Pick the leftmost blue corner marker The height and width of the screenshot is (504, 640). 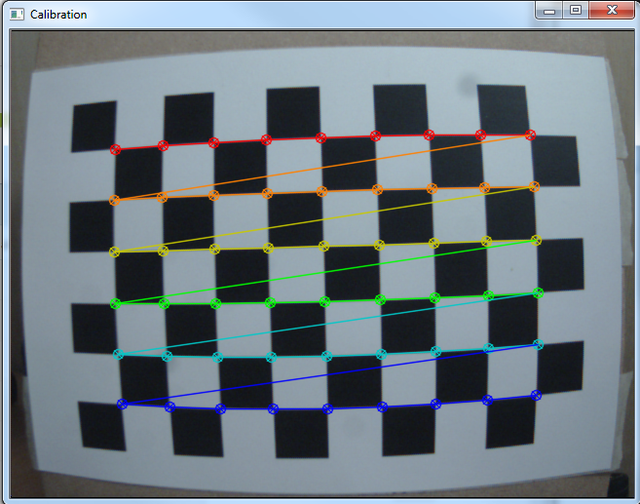tap(123, 404)
